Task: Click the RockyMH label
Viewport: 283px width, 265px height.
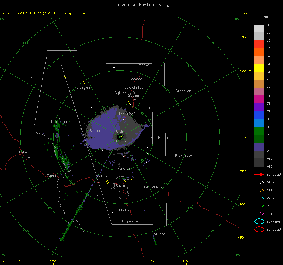Action: pyautogui.click(x=83, y=88)
